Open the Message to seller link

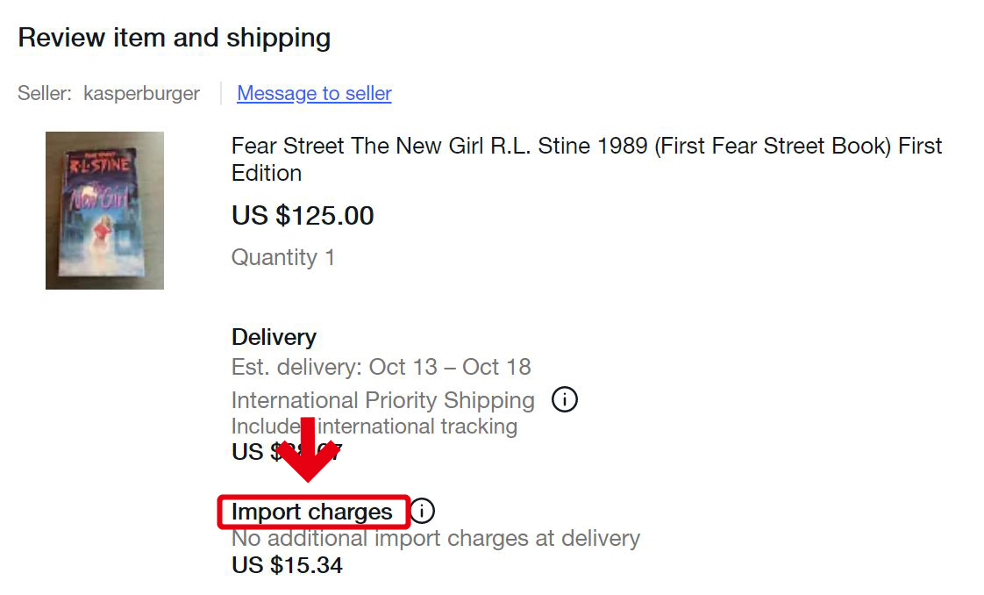(314, 94)
